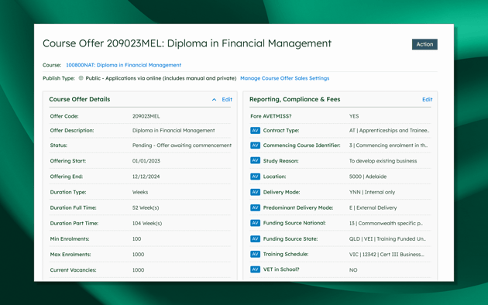Click the AV badge beside Training Schedule
Screen dimensions: 488x305
255,254
